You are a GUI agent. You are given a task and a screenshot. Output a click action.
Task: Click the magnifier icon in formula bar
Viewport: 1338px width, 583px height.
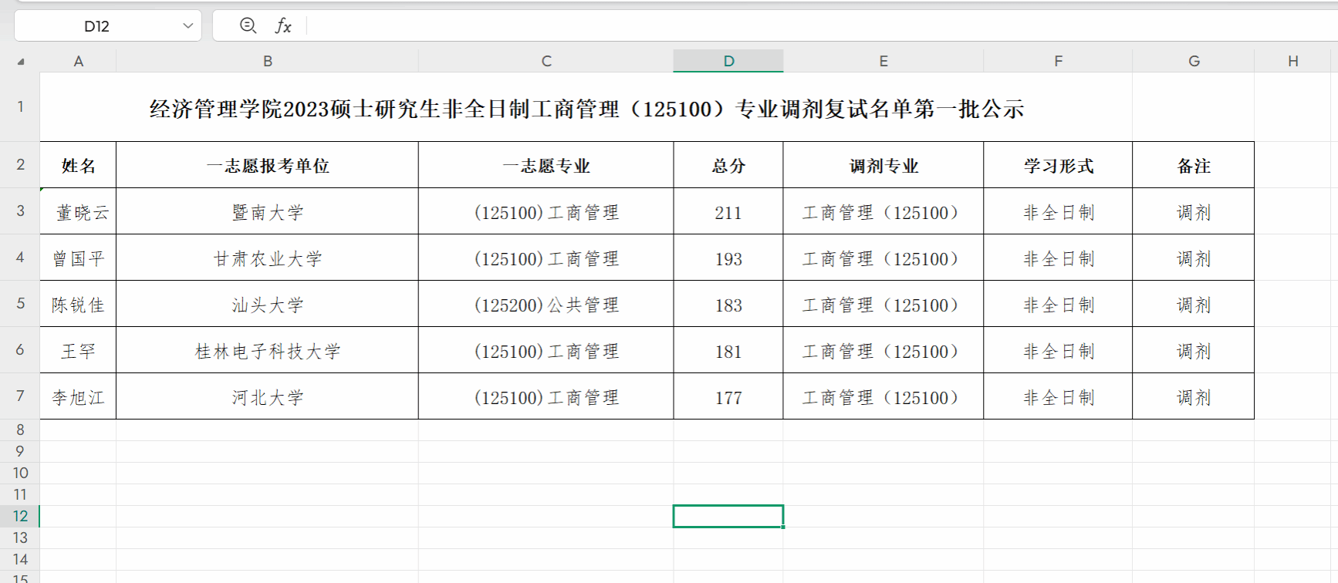248,26
